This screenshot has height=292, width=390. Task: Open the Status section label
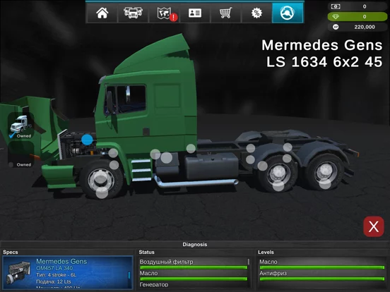146,252
